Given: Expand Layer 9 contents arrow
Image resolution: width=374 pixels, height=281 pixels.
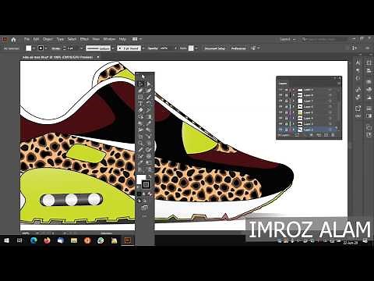Looking at the screenshot, I should pyautogui.click(x=294, y=90).
